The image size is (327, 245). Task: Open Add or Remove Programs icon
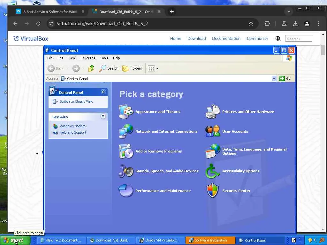(x=126, y=151)
